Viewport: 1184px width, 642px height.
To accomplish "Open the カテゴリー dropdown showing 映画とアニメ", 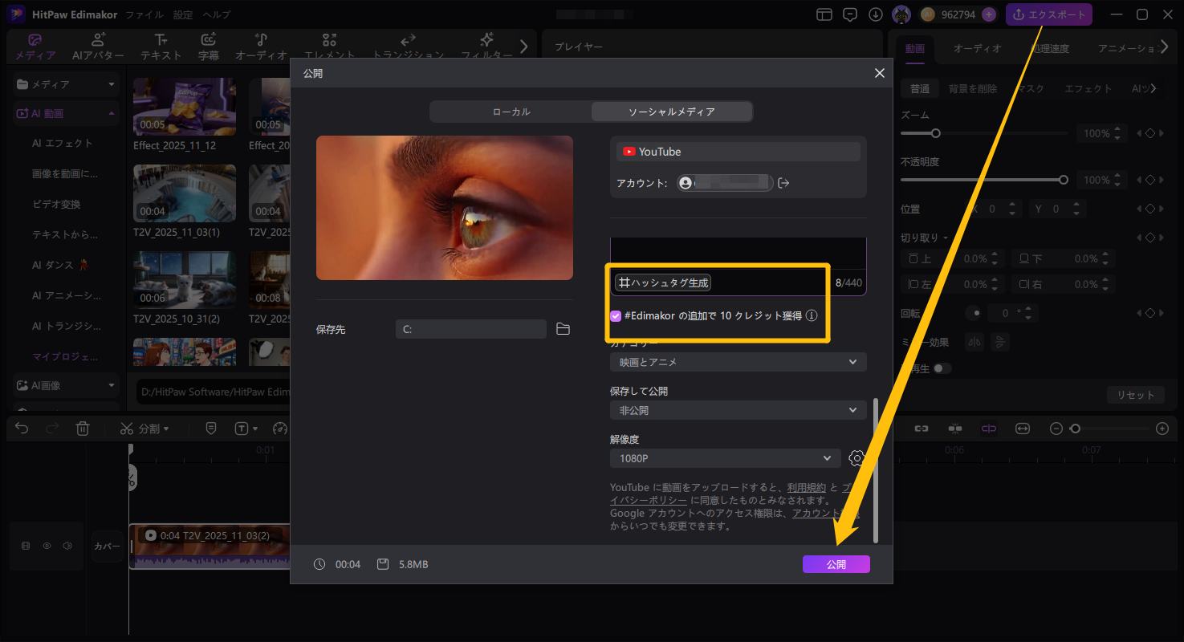I will coord(737,362).
